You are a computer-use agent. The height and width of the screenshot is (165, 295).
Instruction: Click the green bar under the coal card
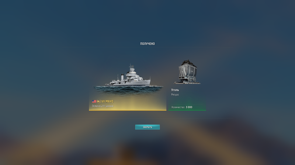click(x=187, y=110)
